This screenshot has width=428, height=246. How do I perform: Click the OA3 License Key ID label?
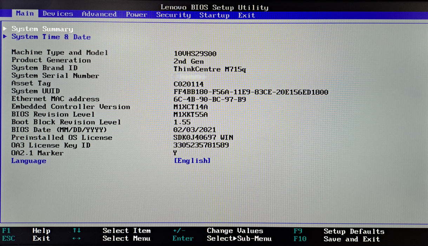click(x=51, y=145)
